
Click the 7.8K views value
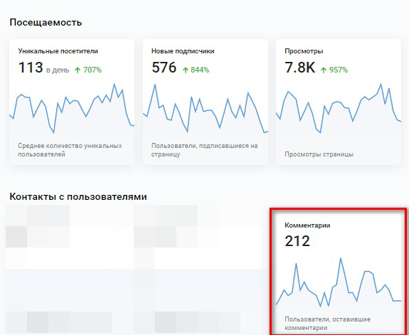pyautogui.click(x=300, y=68)
